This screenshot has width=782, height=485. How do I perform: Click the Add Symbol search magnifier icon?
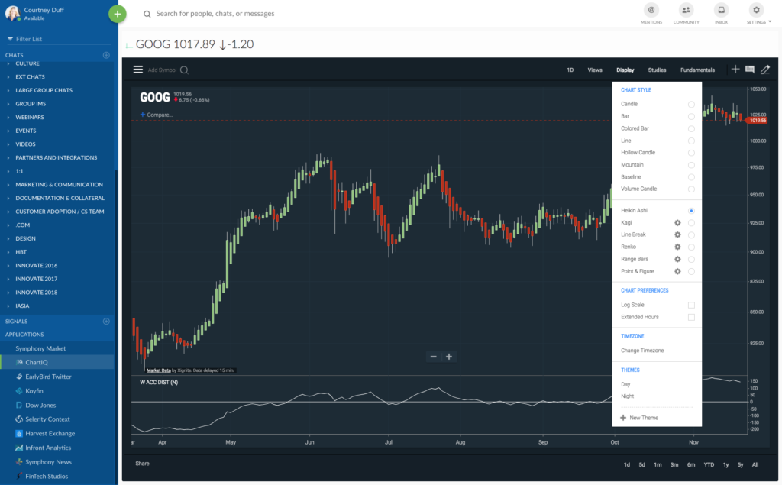coord(184,70)
